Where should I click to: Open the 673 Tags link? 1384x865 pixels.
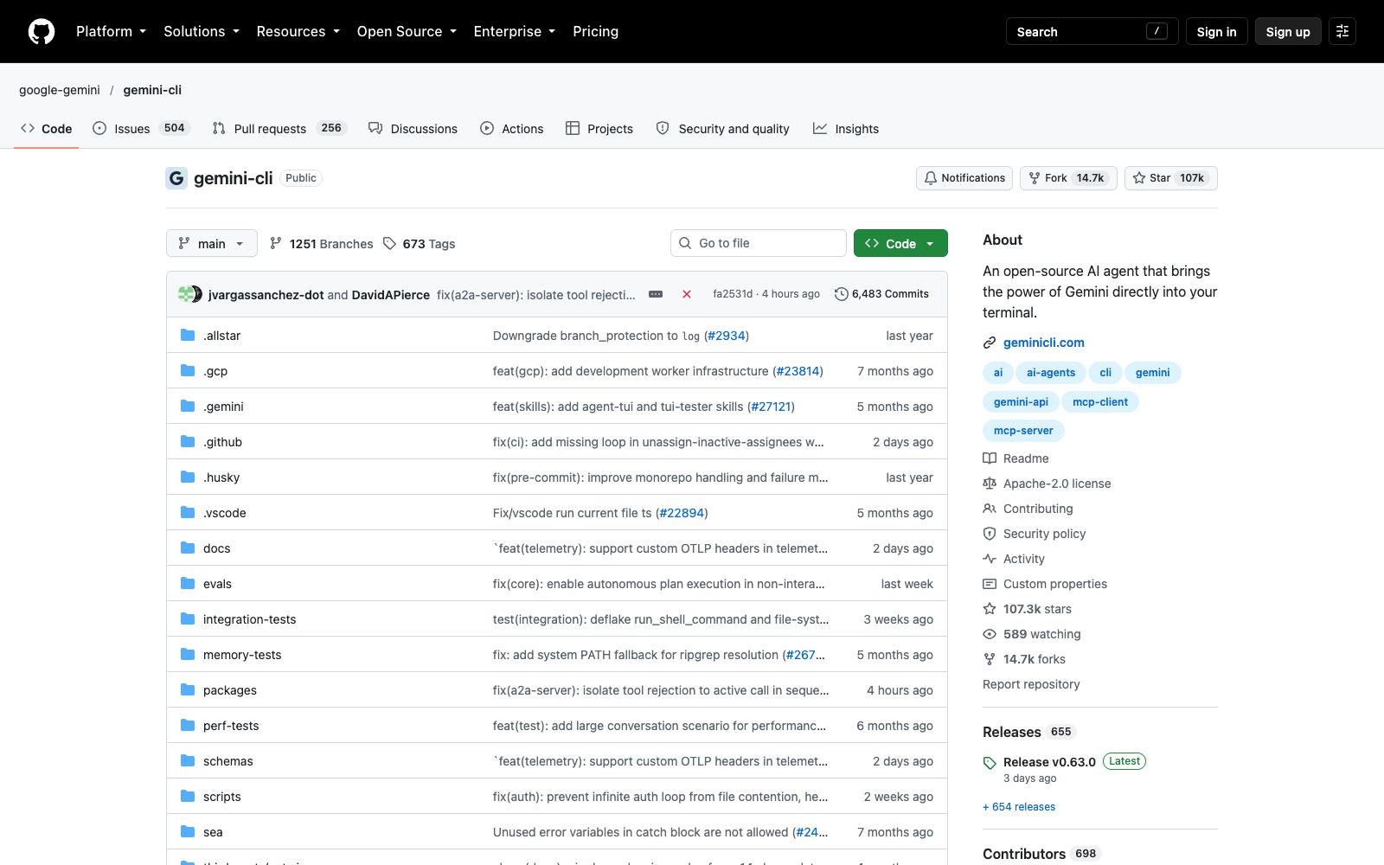(x=420, y=244)
